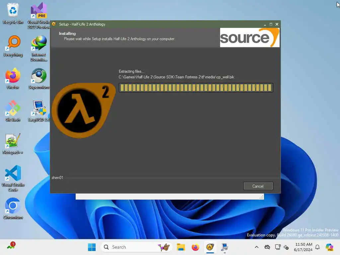Click the taskbar Search box
Screen dimensions: 340x255
point(136,247)
